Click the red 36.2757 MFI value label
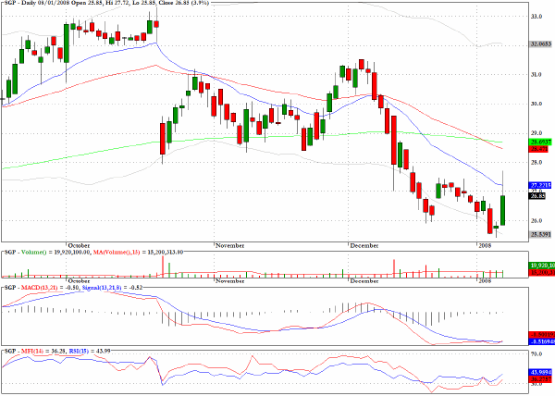 540,379
